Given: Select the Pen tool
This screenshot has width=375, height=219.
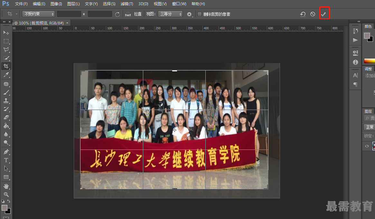Looking at the screenshot, I should [x=6, y=152].
